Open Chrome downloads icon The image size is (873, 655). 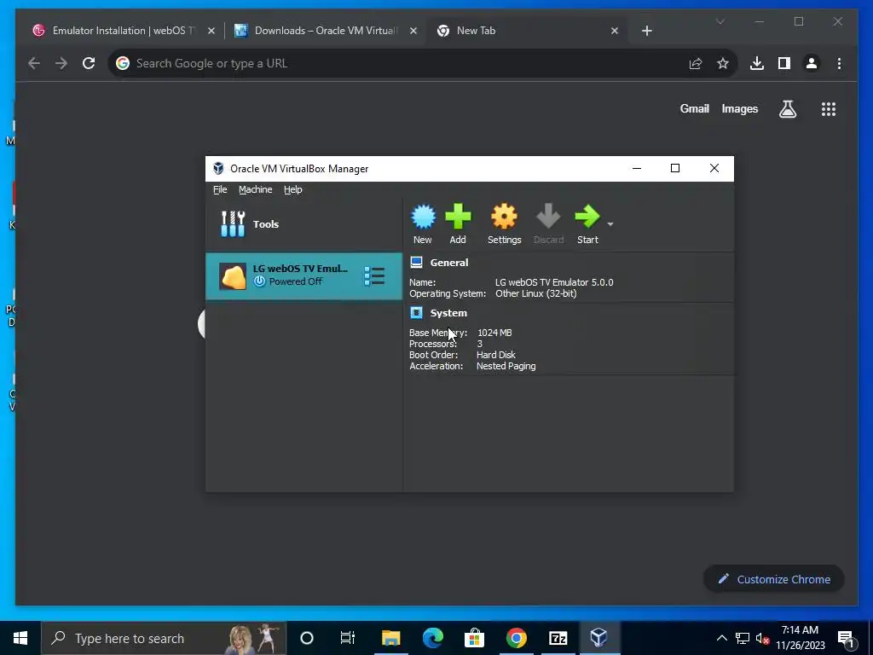(757, 63)
